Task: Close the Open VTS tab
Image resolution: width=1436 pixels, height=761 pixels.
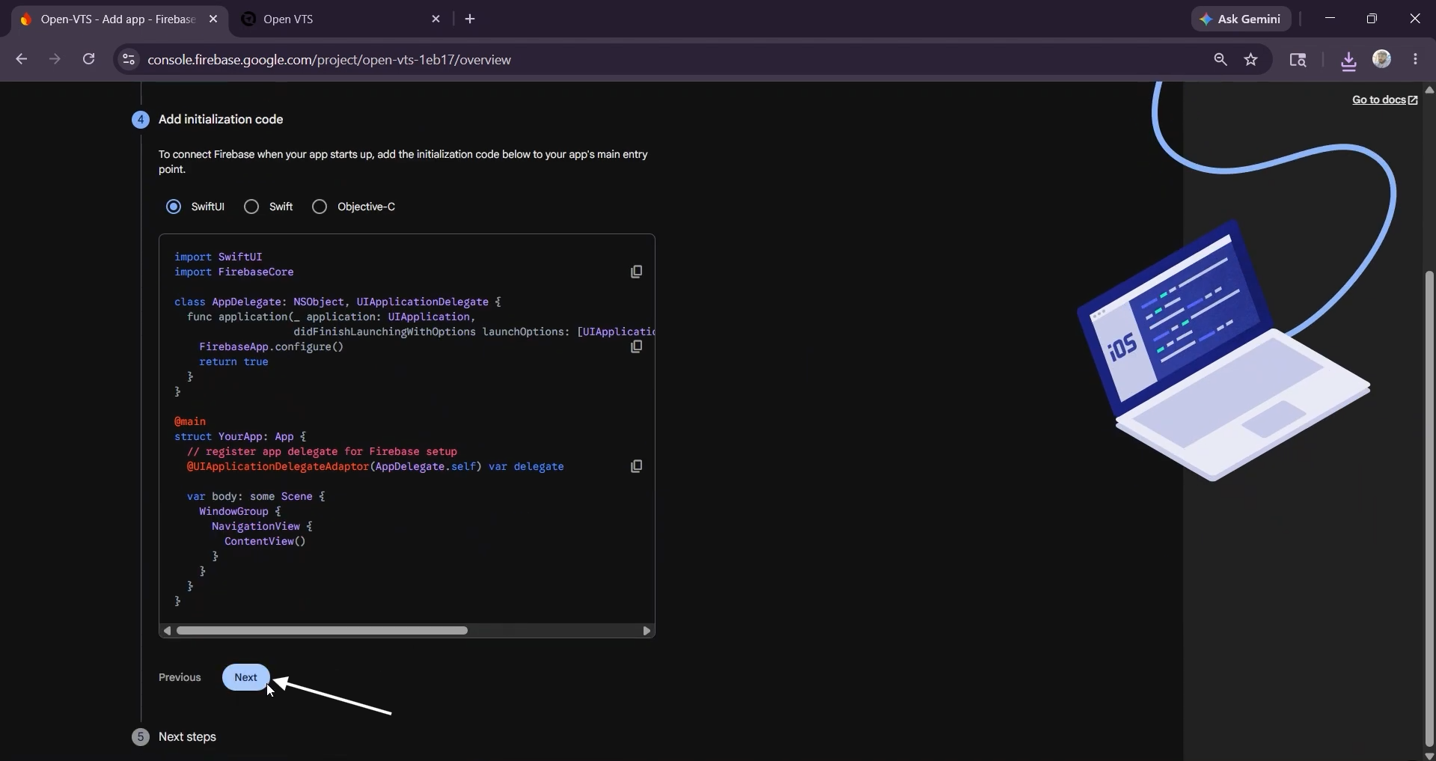Action: pos(436,19)
